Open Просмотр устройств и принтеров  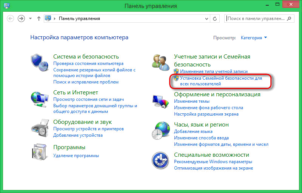[88, 129]
